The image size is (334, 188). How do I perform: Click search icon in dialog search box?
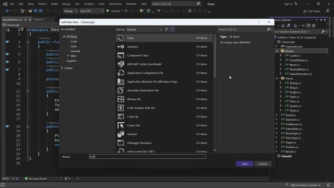[x=269, y=29]
